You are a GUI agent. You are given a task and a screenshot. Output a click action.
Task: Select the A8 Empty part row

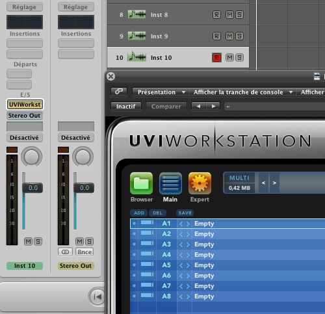click(x=227, y=296)
